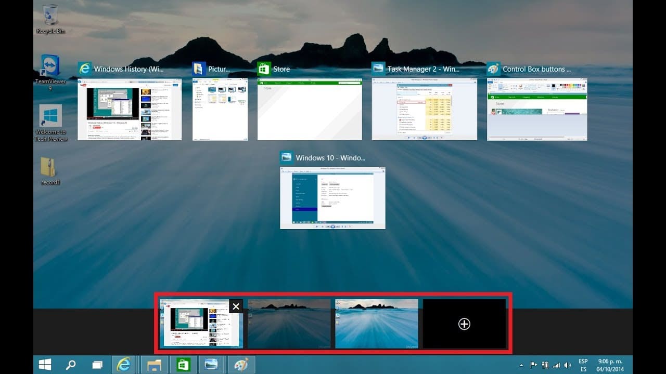Open Paint from the taskbar
The height and width of the screenshot is (374, 666).
point(241,365)
